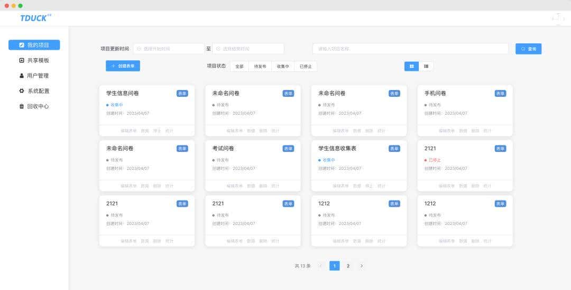Image resolution: width=571 pixels, height=290 pixels.
Task: Open the 学生信息问卷 card title
Action: (122, 93)
